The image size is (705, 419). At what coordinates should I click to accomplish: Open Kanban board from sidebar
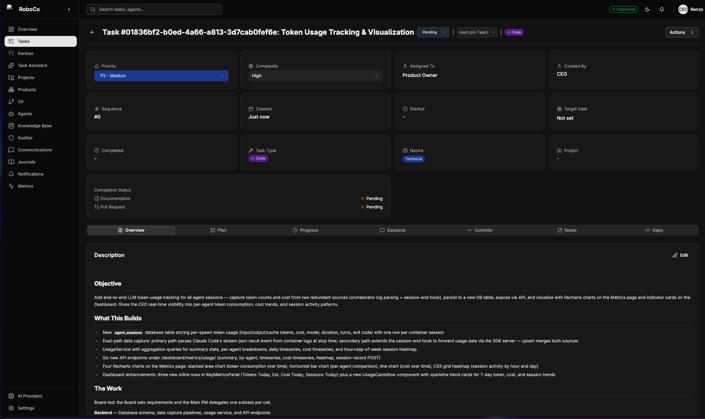point(41,53)
